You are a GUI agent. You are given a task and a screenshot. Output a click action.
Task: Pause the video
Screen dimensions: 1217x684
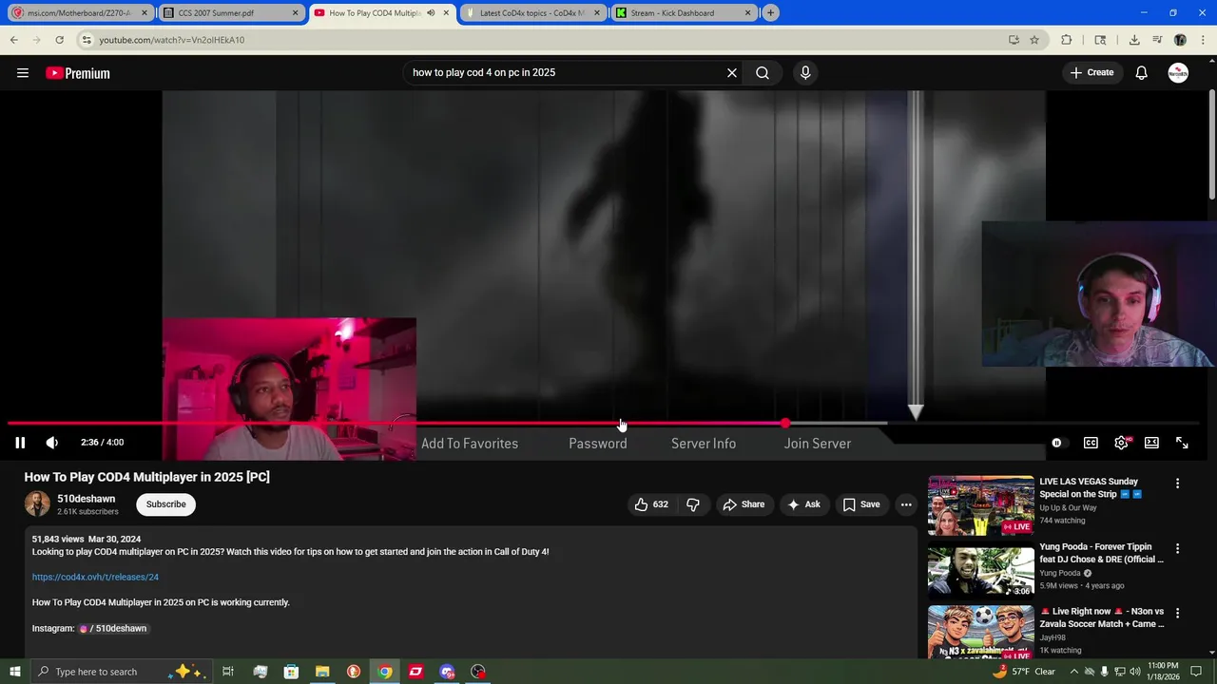point(20,443)
